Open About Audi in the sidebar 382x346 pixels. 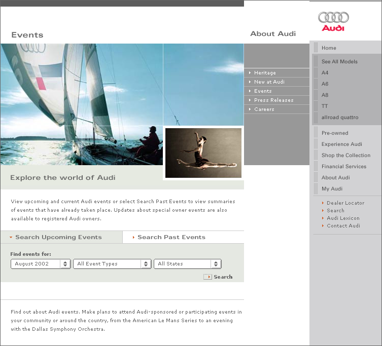tap(335, 178)
